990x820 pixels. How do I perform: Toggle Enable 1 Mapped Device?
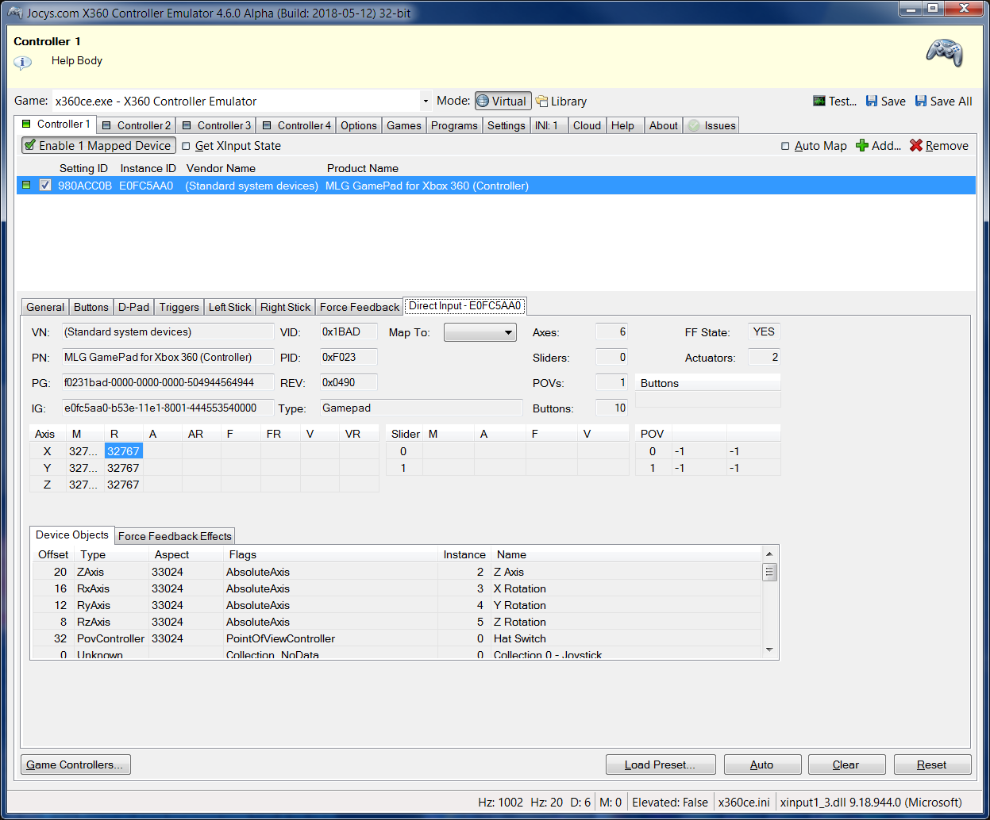click(x=98, y=145)
